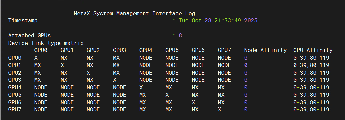Image resolution: width=345 pixels, height=120 pixels.
Task: Click the GPU4 row label
Action: coord(15,88)
